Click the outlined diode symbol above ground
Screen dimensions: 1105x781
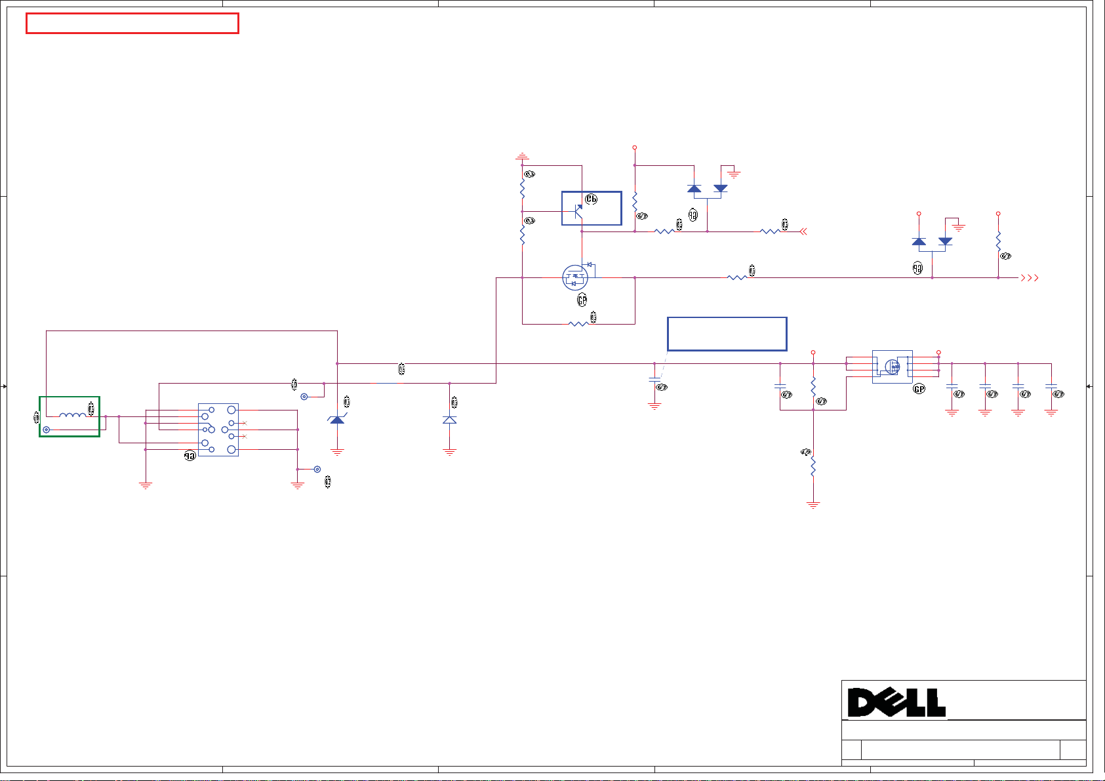point(449,420)
